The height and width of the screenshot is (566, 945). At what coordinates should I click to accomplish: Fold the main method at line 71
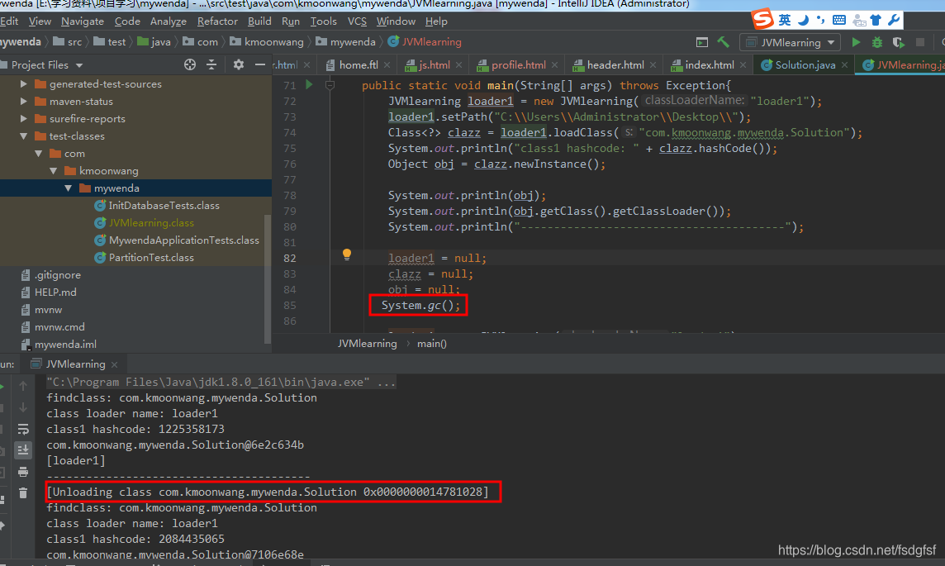pos(330,85)
